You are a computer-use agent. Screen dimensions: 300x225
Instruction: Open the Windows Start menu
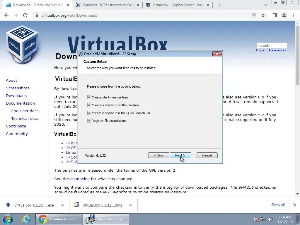[8, 219]
